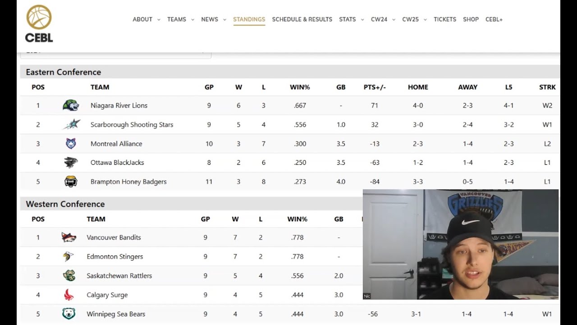The height and width of the screenshot is (325, 577).
Task: Click Eastern L5 column header
Action: click(508, 87)
